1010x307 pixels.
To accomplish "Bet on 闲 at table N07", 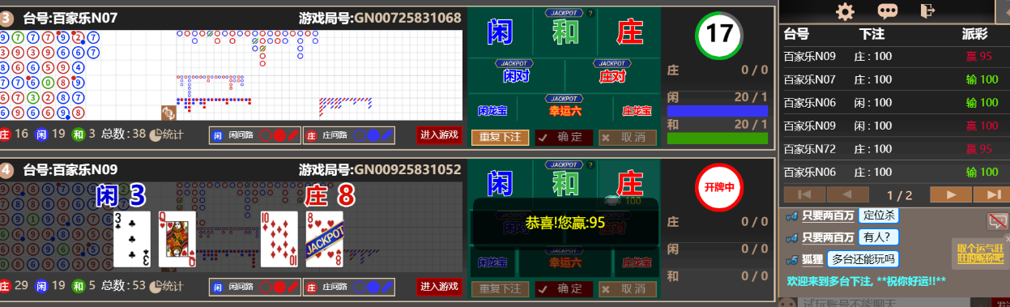I will tap(499, 32).
